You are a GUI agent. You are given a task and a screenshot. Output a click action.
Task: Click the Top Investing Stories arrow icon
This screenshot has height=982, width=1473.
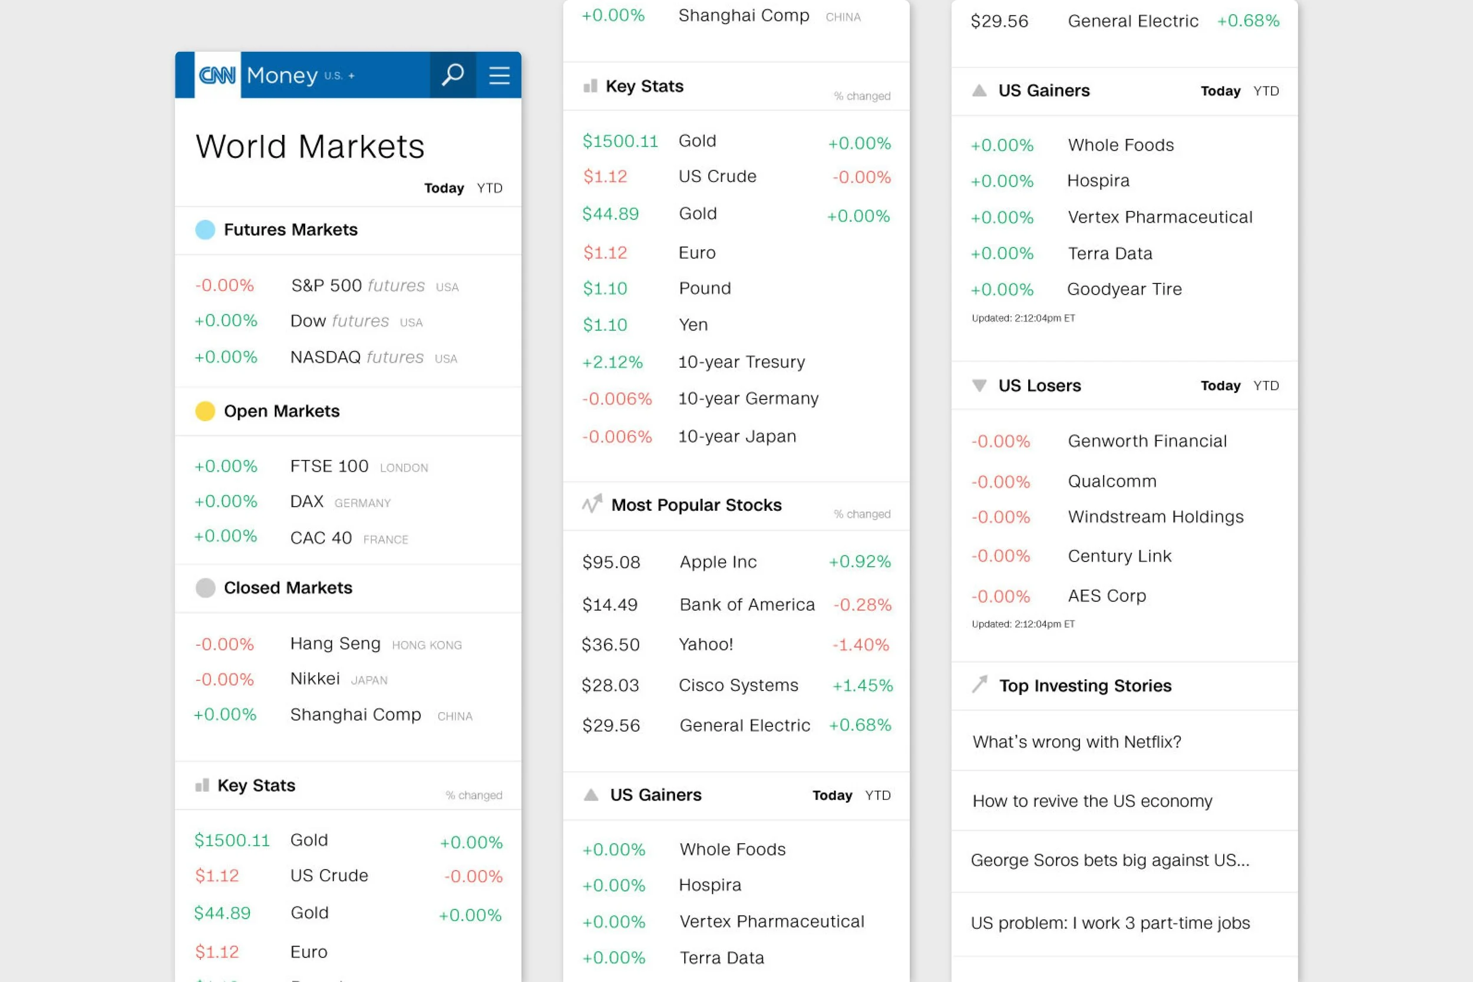[979, 685]
